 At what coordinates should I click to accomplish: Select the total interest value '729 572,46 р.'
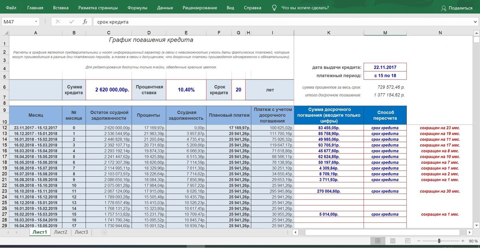(x=391, y=87)
